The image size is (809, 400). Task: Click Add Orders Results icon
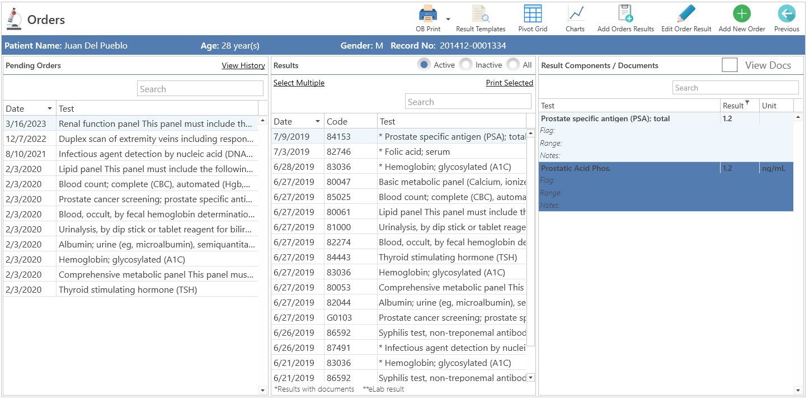point(625,13)
